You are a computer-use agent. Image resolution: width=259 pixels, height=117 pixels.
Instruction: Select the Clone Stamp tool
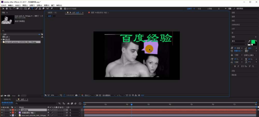pyautogui.click(x=40, y=9)
